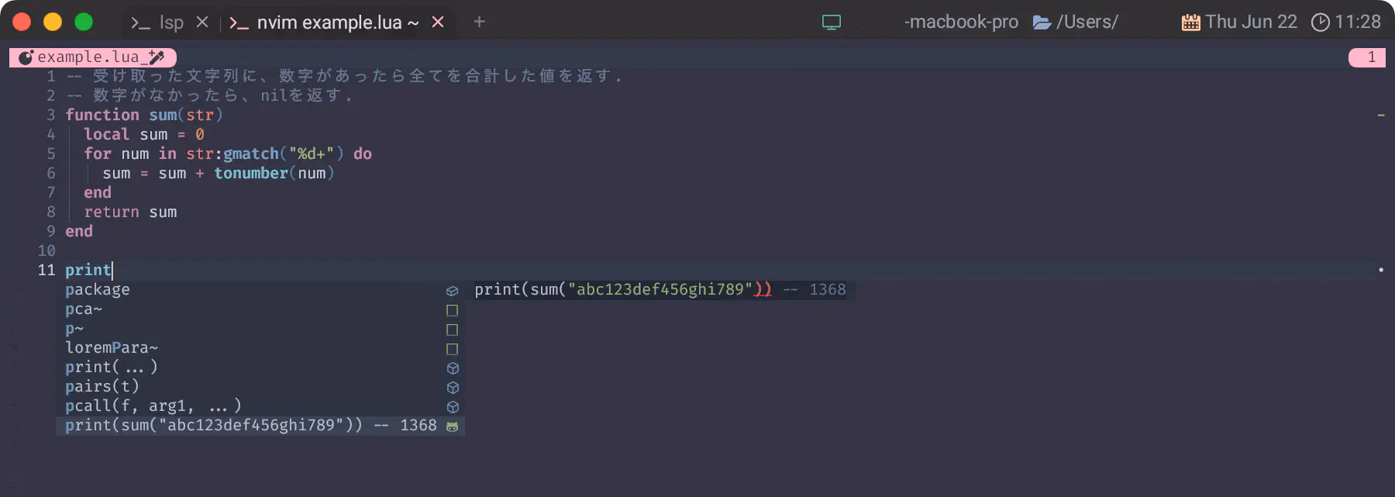Click the string "%d+" on line 5
The image size is (1395, 497).
[312, 154]
